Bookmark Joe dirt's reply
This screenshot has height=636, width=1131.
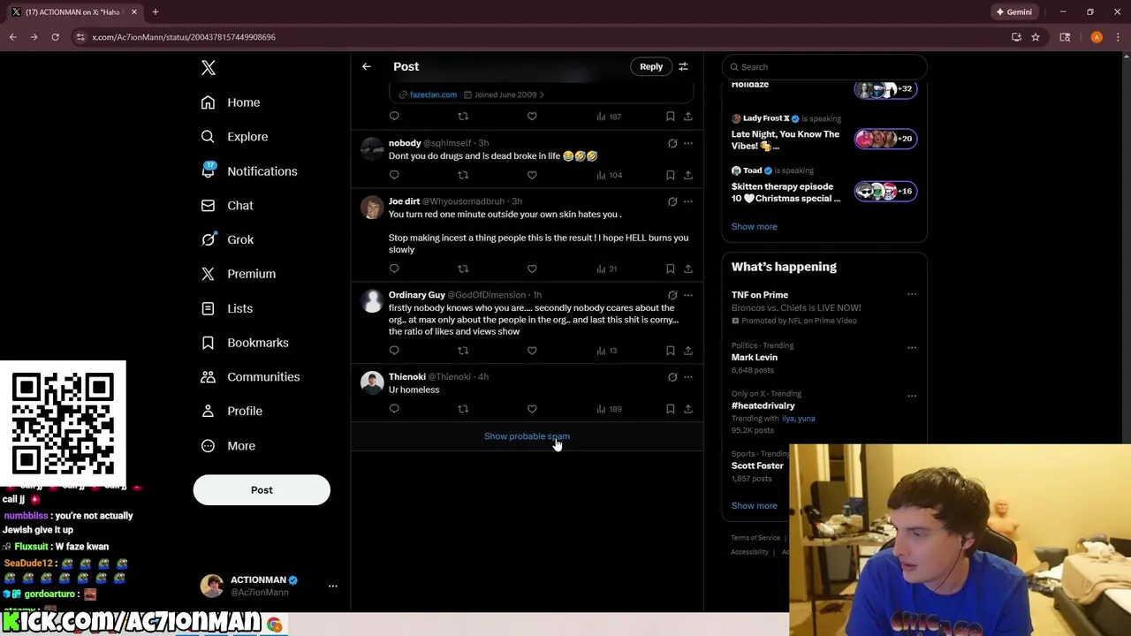[670, 269]
